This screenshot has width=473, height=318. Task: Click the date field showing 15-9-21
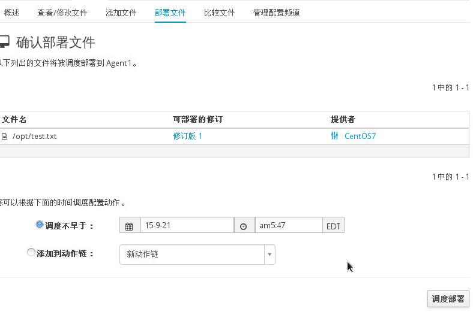[187, 225]
